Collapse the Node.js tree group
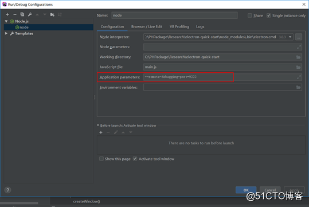This screenshot has width=309, height=207. coord(6,21)
